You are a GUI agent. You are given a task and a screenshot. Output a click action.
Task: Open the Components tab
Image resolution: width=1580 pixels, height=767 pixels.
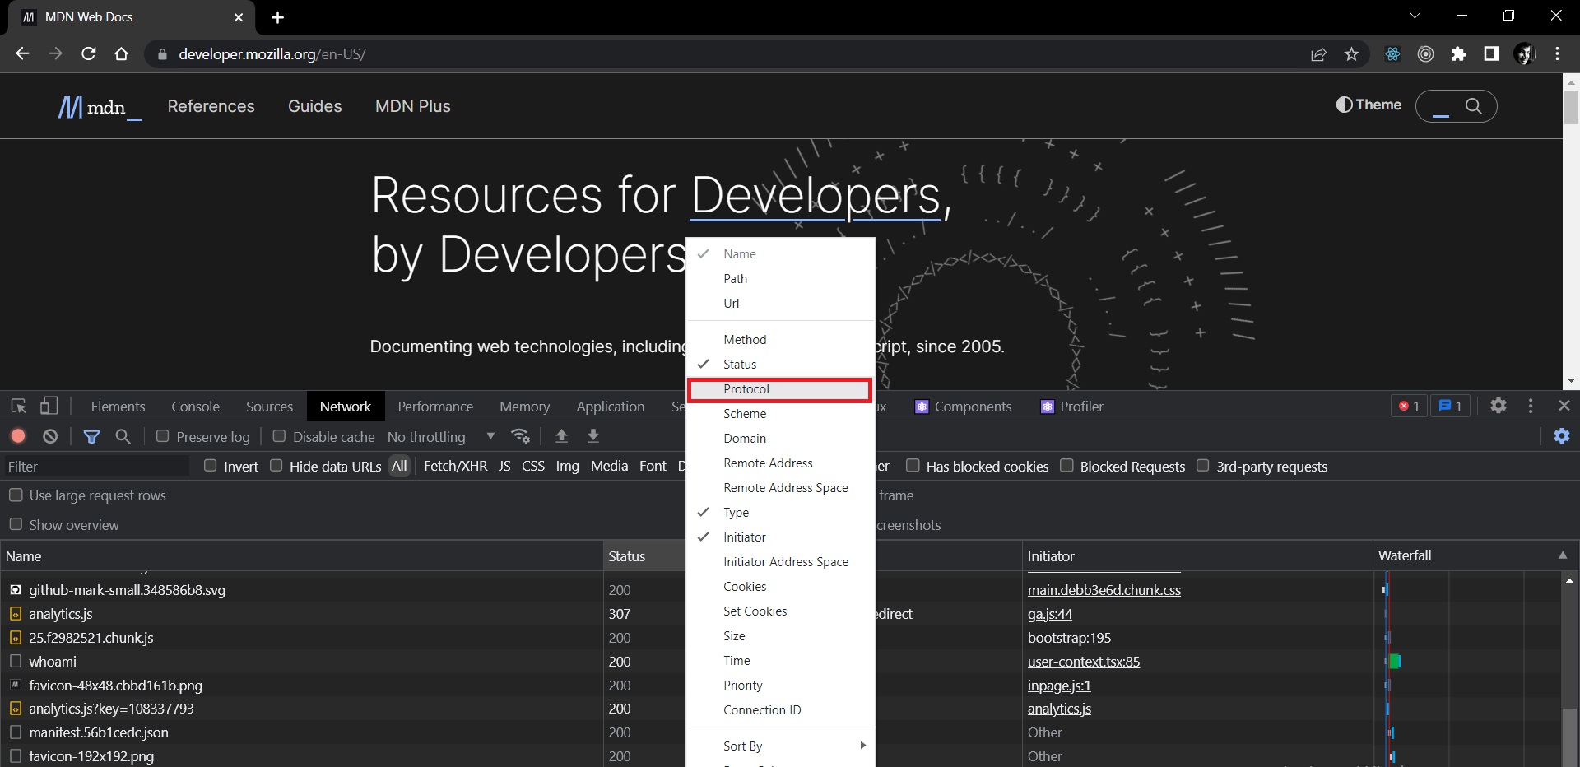(964, 407)
